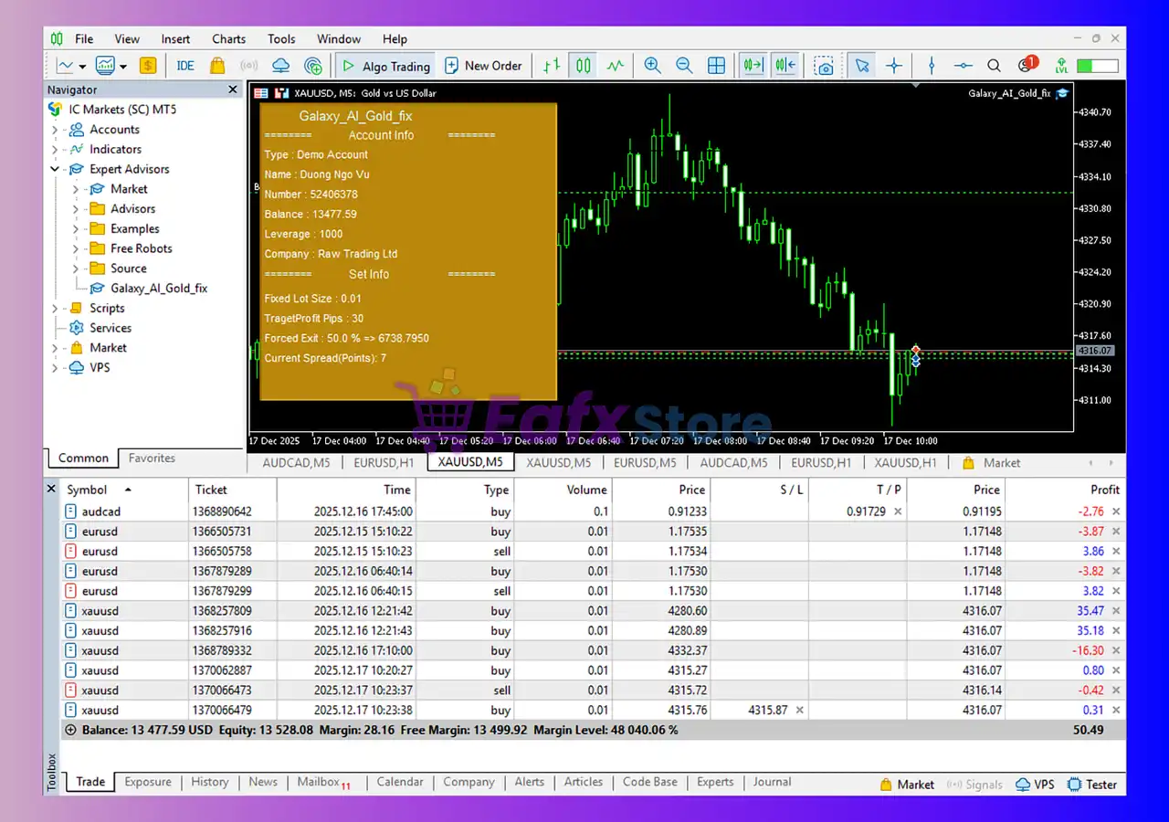This screenshot has width=1169, height=822.
Task: Switch to the History tab in Toolbox
Action: point(209,782)
